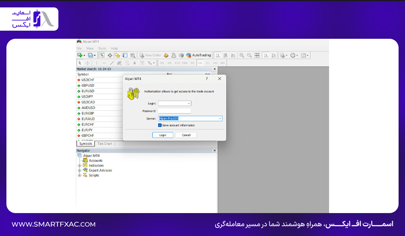Screen dimensions: 405x236
Task: Switch to the Symbols tab
Action: 86,144
